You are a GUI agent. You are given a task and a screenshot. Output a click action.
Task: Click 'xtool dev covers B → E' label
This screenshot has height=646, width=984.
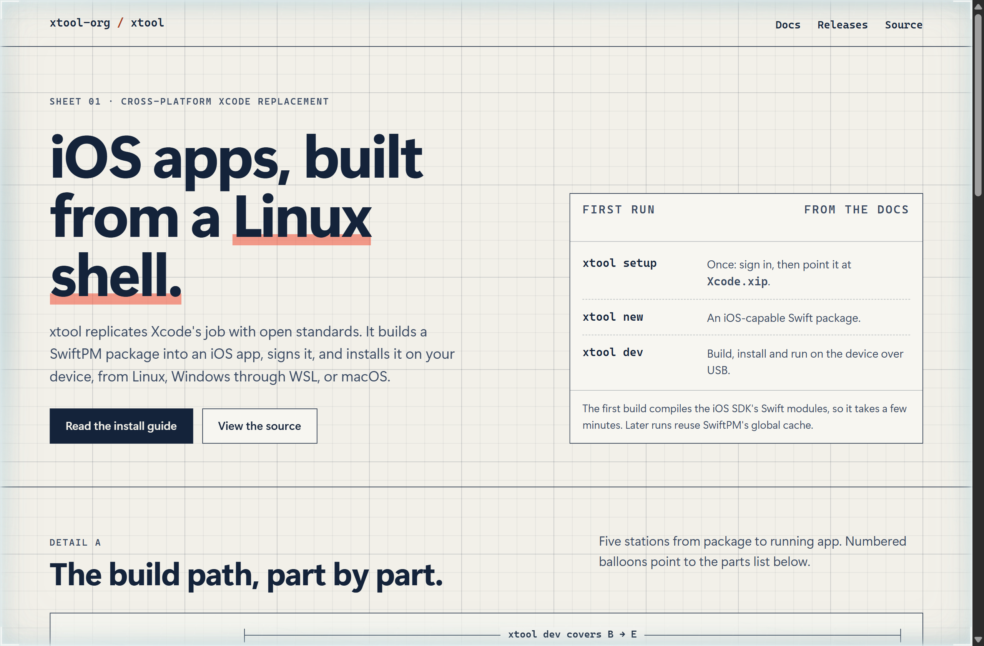(x=572, y=634)
